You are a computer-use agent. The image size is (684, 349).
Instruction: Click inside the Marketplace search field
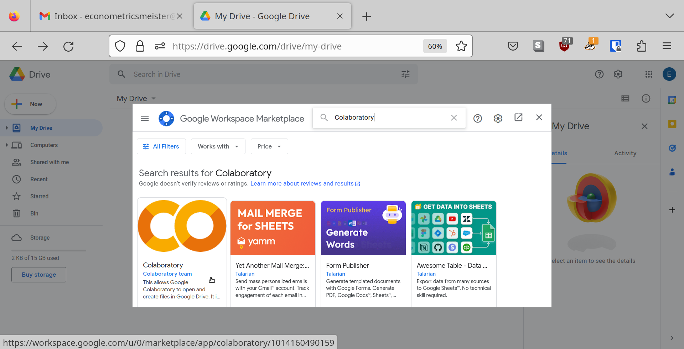389,118
